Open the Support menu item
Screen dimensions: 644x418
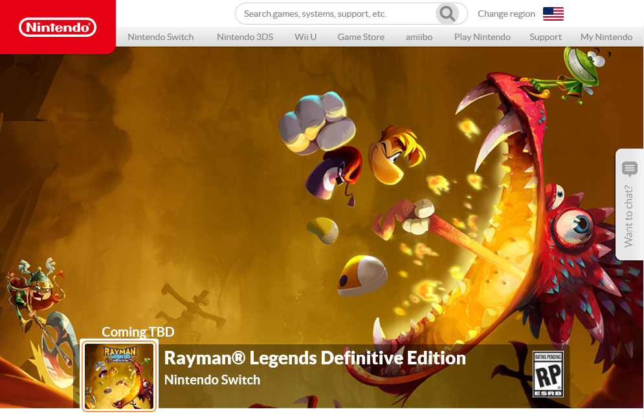coord(546,37)
